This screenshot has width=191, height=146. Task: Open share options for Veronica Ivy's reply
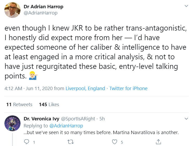coord(158,142)
